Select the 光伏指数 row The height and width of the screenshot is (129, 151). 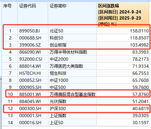coord(75,101)
